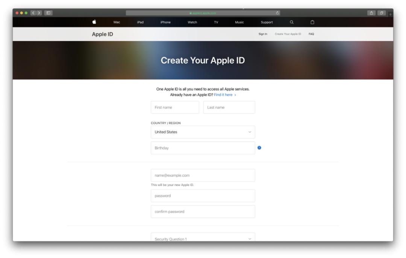This screenshot has height=258, width=406.
Task: Click the Sign In link
Action: pyautogui.click(x=263, y=34)
